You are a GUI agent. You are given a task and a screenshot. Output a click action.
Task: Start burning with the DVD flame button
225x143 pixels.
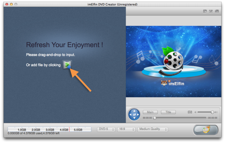(x=206, y=130)
